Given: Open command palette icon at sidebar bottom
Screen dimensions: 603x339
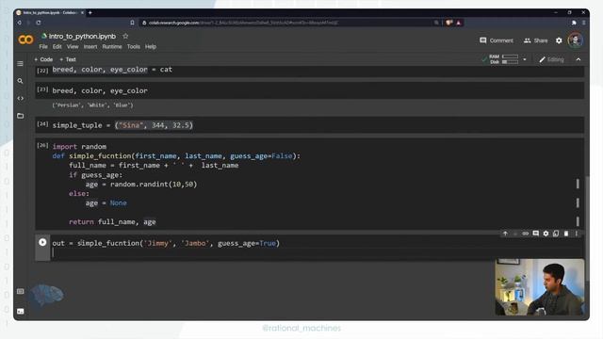Looking at the screenshot, I should (21, 291).
